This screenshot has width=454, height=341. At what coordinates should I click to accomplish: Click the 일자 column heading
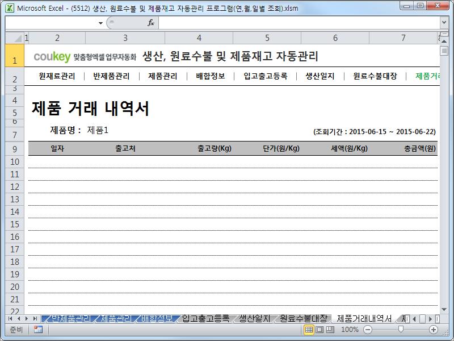(x=57, y=148)
